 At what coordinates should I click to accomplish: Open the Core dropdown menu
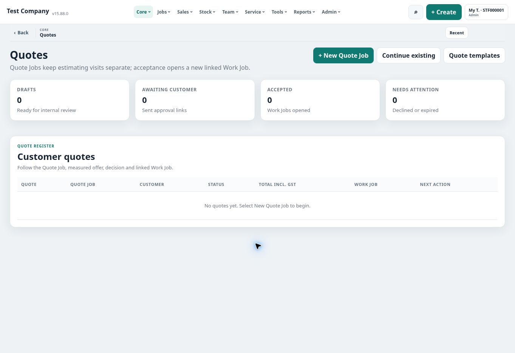[143, 12]
